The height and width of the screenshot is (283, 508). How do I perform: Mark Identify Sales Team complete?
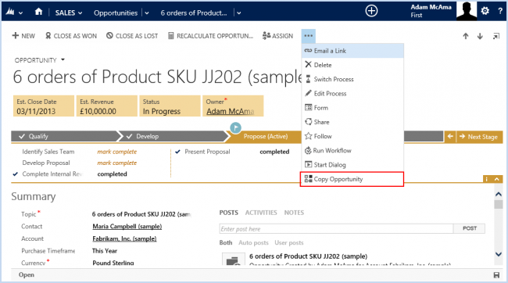click(117, 152)
